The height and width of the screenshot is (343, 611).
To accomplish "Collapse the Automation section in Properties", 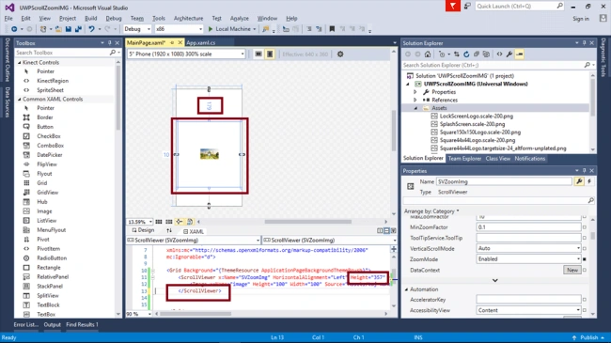I will click(x=406, y=289).
